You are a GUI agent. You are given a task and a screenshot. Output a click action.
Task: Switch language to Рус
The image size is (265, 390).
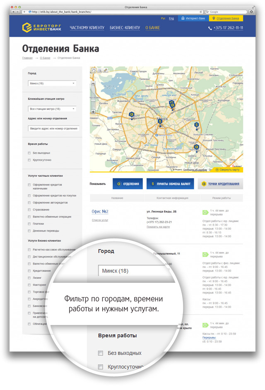click(163, 18)
